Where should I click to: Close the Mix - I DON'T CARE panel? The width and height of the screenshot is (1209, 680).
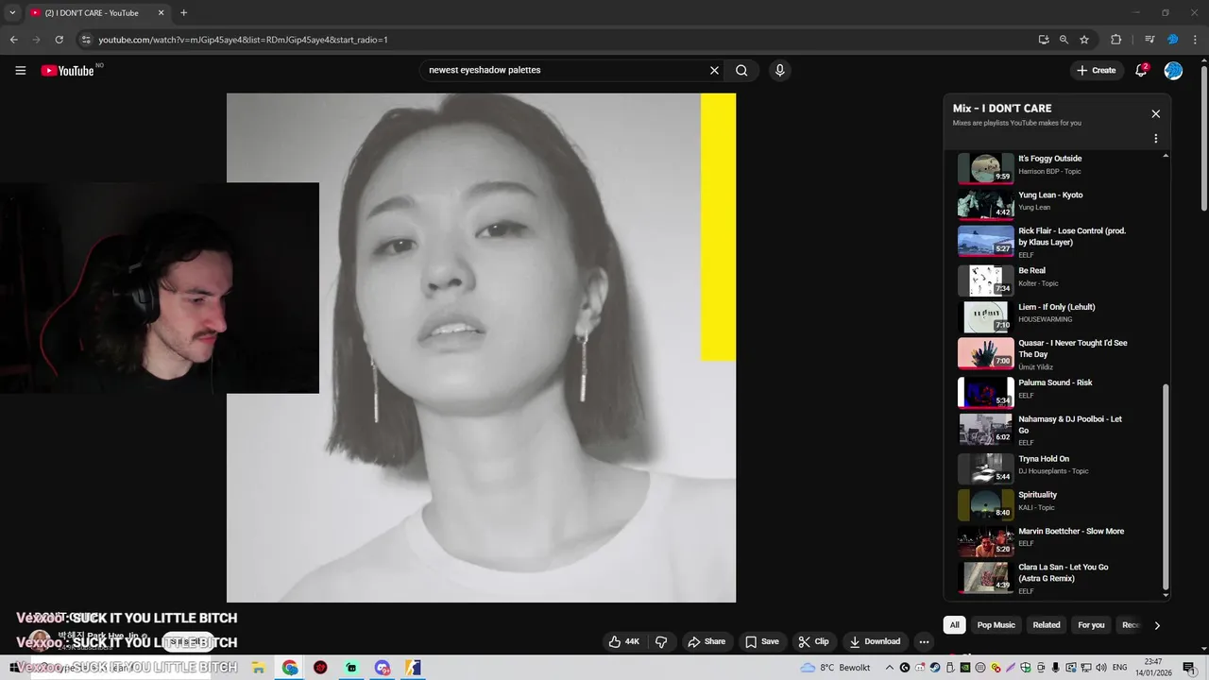point(1155,113)
